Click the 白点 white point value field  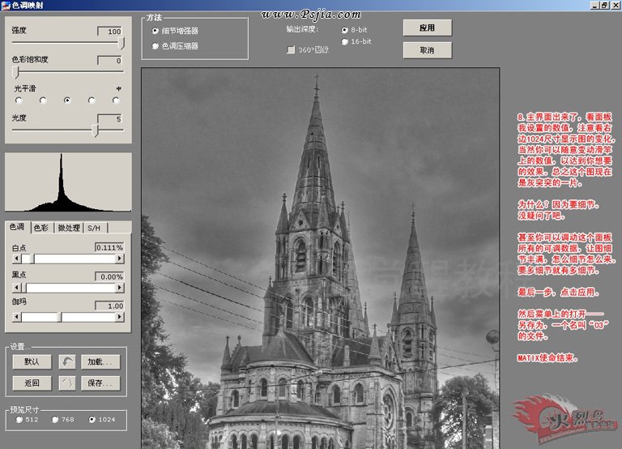tap(109, 247)
